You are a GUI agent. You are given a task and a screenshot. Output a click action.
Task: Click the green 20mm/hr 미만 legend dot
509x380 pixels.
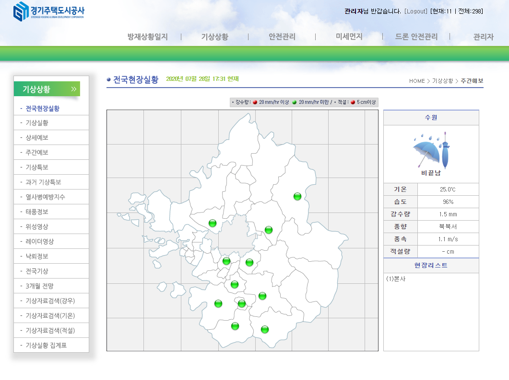295,102
